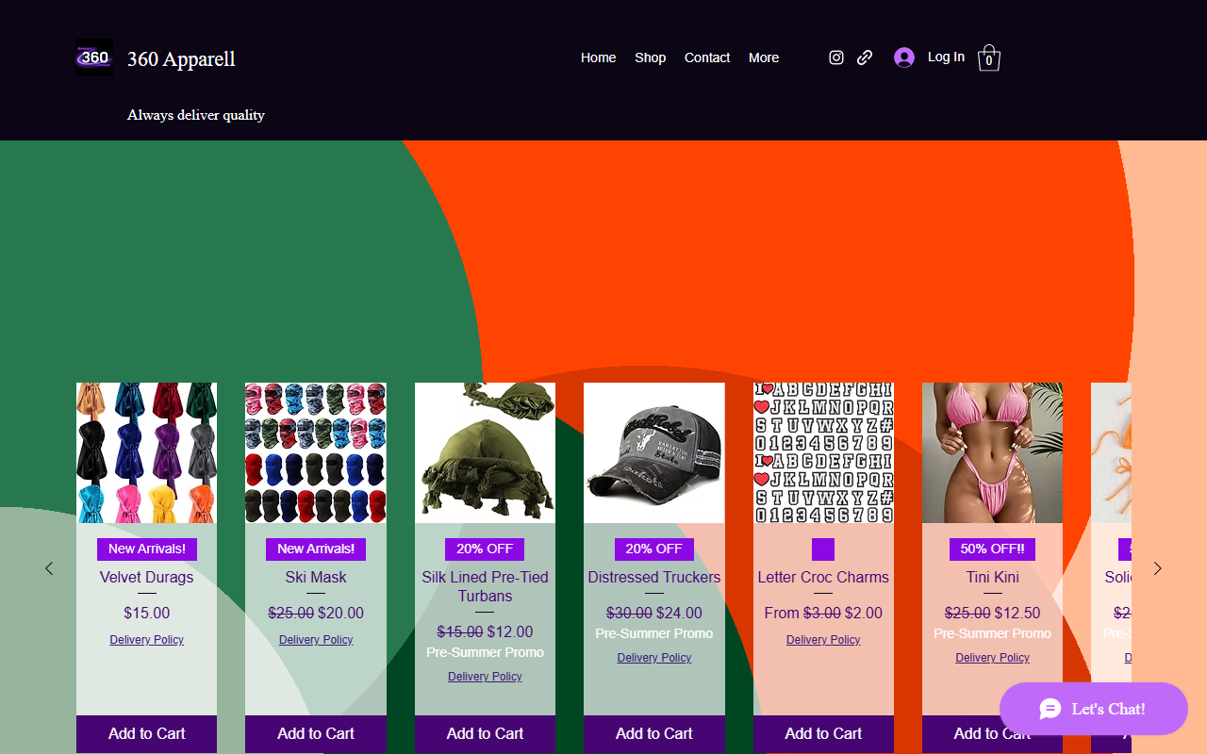
Task: Click the Distressed Truckers product title
Action: (654, 577)
